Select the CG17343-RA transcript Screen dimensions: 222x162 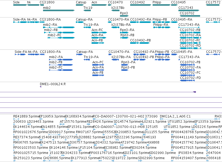[x=189, y=27]
